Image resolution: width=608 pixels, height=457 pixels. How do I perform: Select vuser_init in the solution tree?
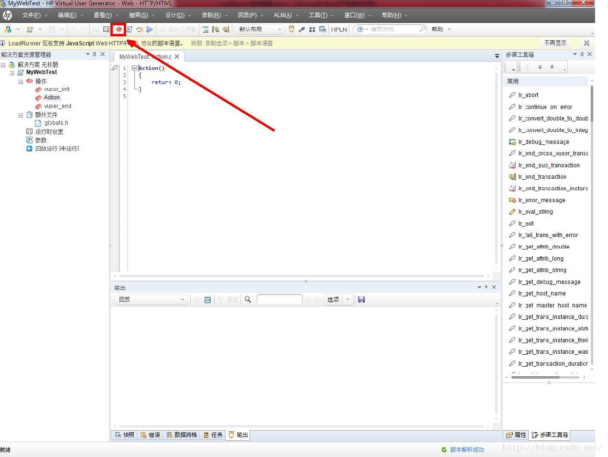(56, 89)
